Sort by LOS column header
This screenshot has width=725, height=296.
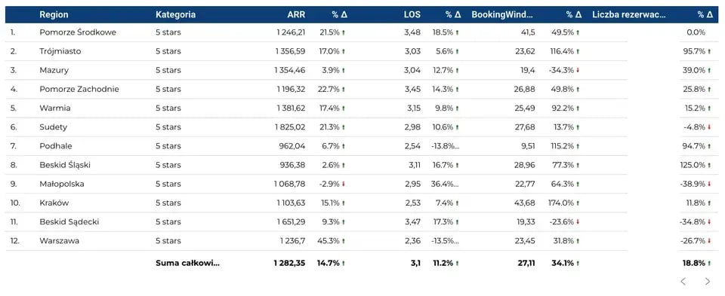[412, 14]
